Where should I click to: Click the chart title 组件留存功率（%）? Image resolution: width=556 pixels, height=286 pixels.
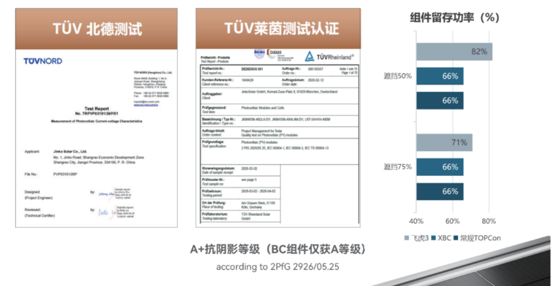coord(454,18)
